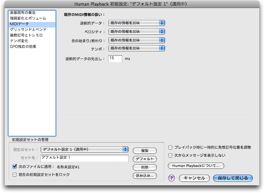Viewport: 264px width, 193px height.
Task: Enable 現在の初期設定セットをロック checkbox
Action: 15,175
